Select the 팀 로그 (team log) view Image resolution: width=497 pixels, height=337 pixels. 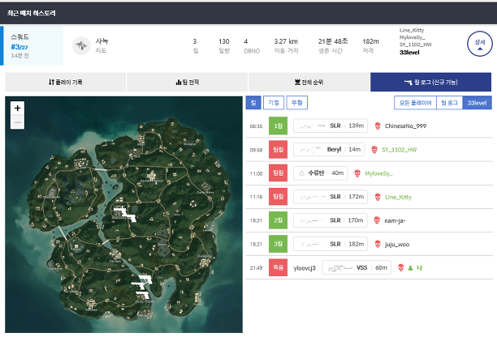click(x=449, y=103)
